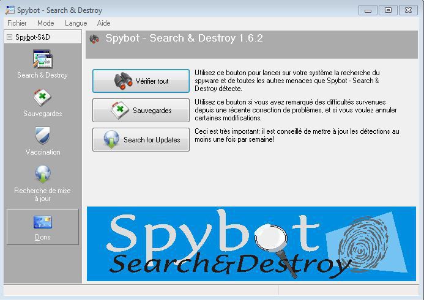Click the Vaccination label in sidebar
424x300 pixels.
[x=43, y=152]
